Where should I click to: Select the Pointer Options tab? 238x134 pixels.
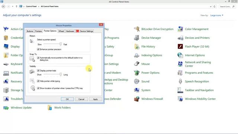[x=50, y=31]
